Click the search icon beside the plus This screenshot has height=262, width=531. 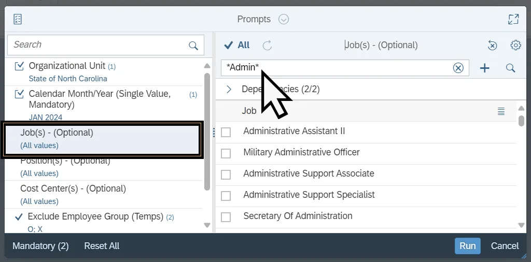(x=510, y=68)
